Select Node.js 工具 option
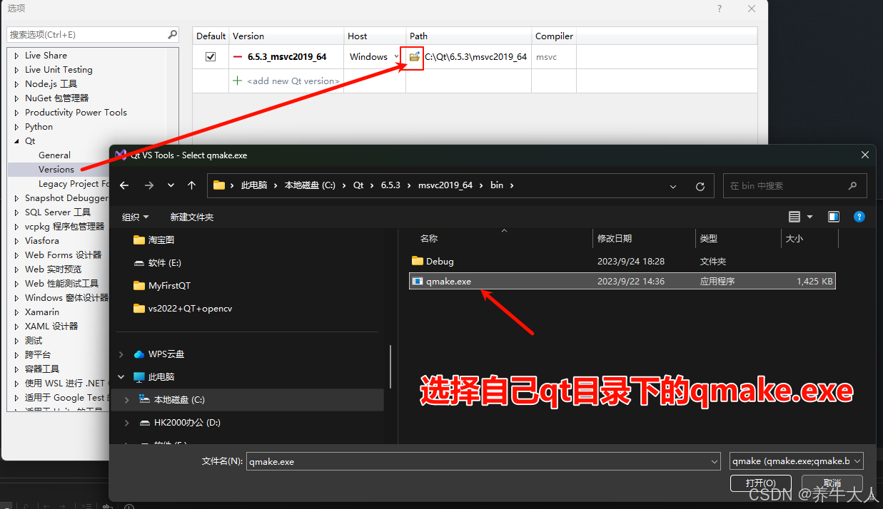The height and width of the screenshot is (509, 883). 51,84
